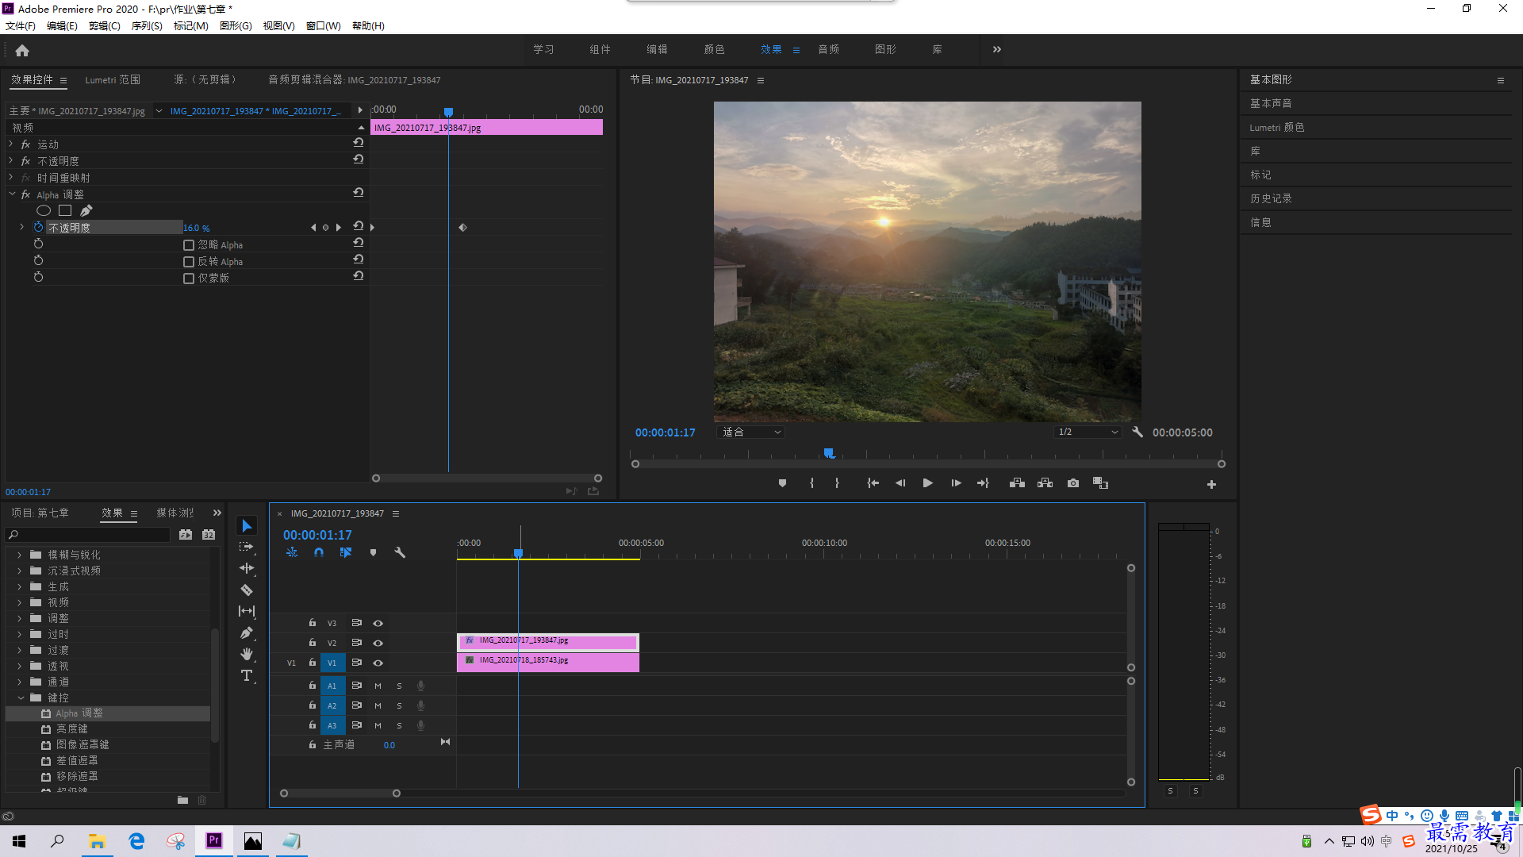1523x857 pixels.
Task: Switch to 颜色 workspace
Action: coord(714,49)
